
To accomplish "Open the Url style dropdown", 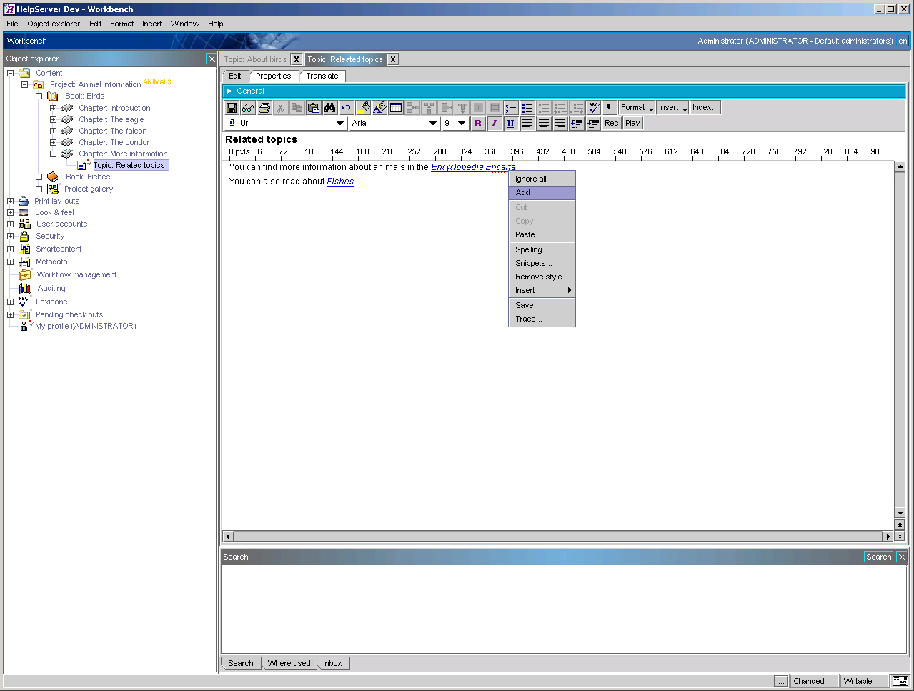I will 340,124.
